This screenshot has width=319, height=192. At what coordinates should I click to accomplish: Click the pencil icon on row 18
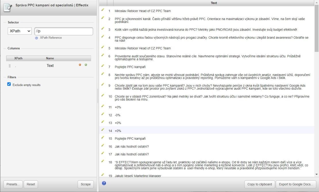point(103,161)
